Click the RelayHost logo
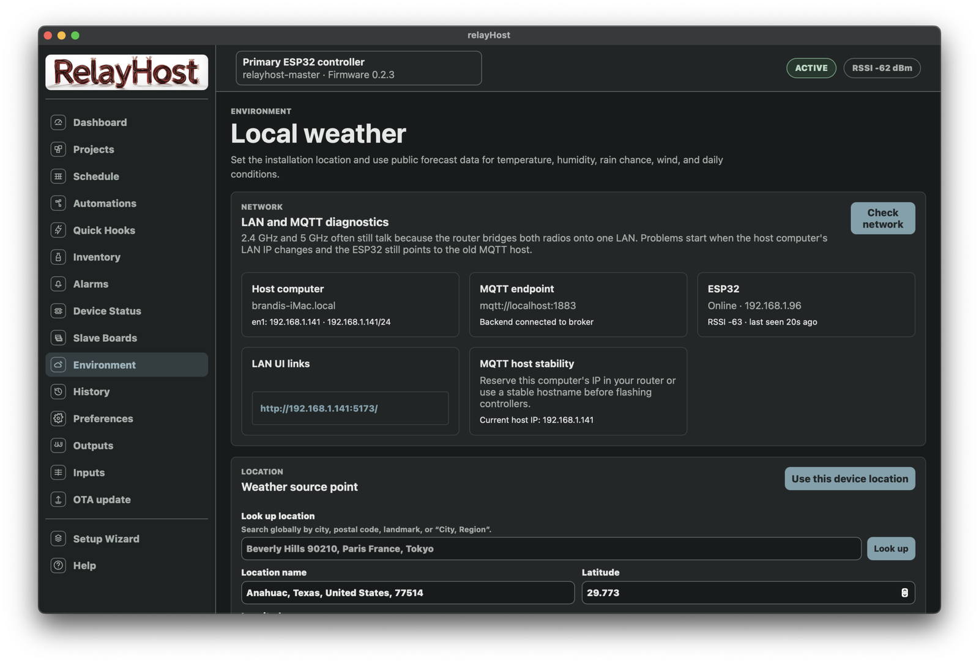979x664 pixels. (127, 72)
